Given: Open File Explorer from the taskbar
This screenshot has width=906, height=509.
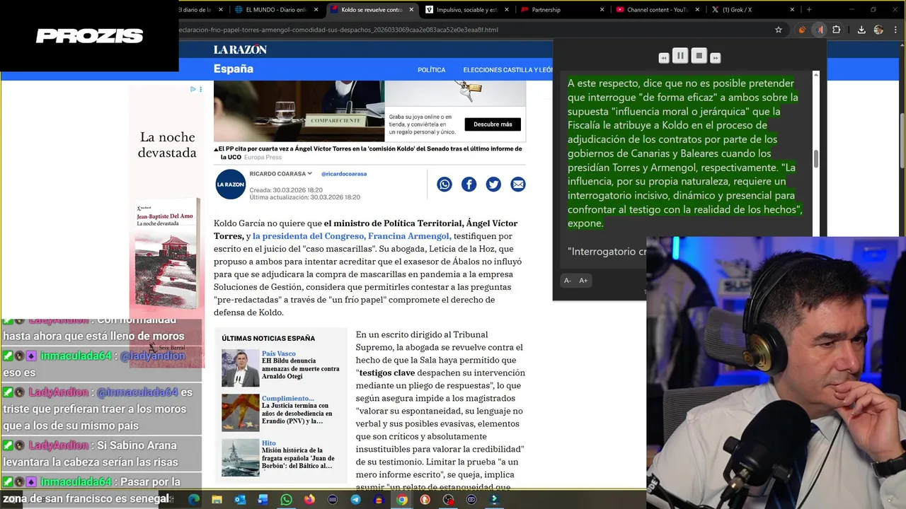Looking at the screenshot, I should point(217,499).
